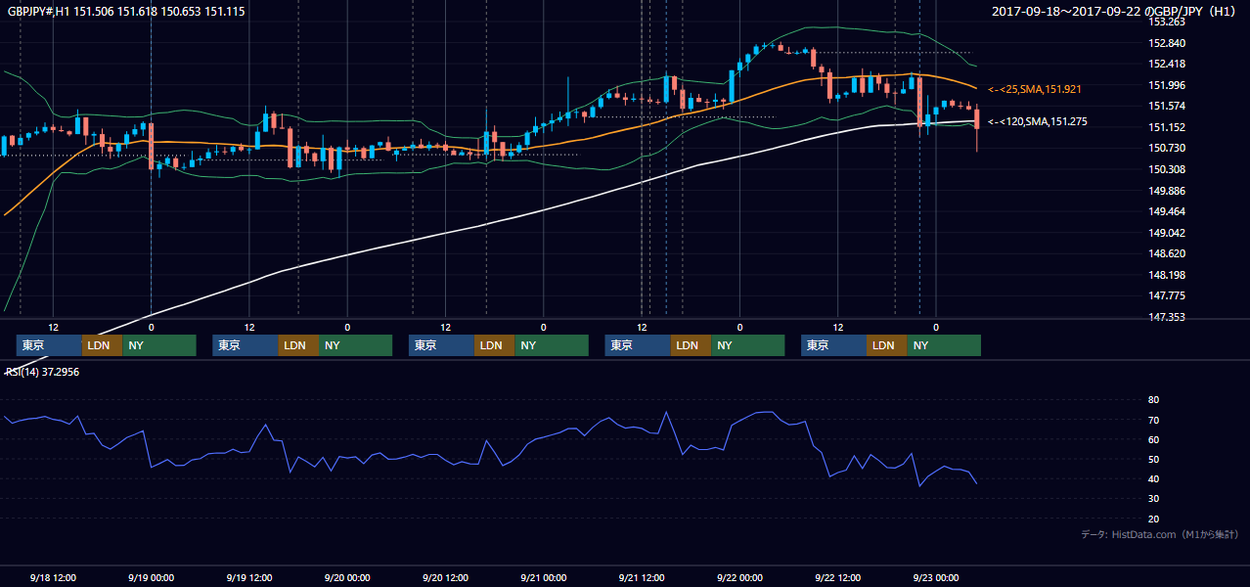Viewport: 1250px width, 587px height.
Task: Click the 9/23 00:00 date label
Action: [935, 578]
